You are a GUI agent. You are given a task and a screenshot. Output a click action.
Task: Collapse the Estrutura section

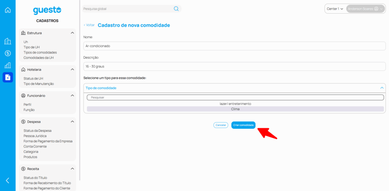[x=72, y=33]
